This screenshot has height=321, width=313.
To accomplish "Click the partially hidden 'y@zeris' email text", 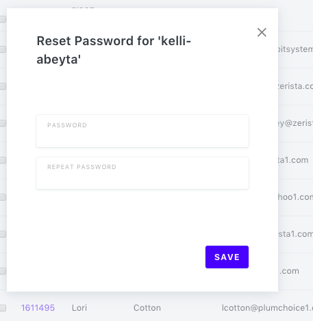I will (x=295, y=123).
